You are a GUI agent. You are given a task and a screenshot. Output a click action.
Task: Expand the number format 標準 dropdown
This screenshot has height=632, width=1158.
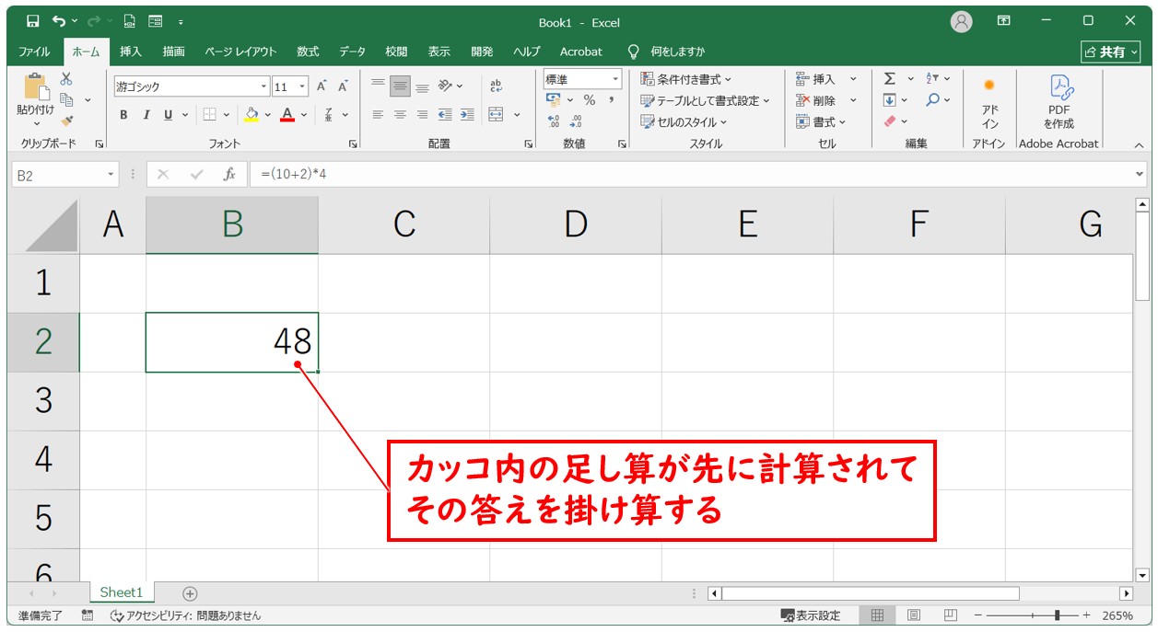(x=615, y=80)
